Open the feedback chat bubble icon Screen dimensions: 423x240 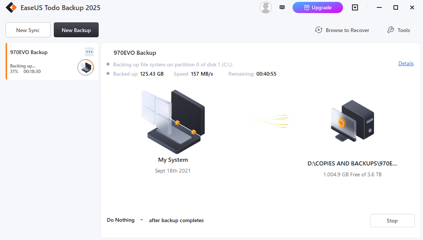click(282, 7)
